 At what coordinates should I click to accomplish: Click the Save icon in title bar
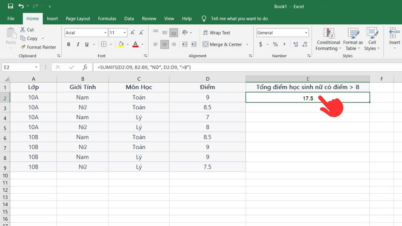click(10, 6)
